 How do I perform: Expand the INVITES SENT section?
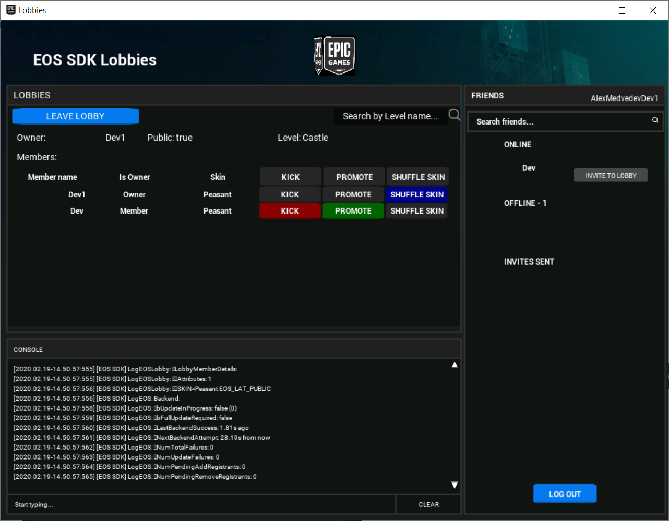(529, 261)
